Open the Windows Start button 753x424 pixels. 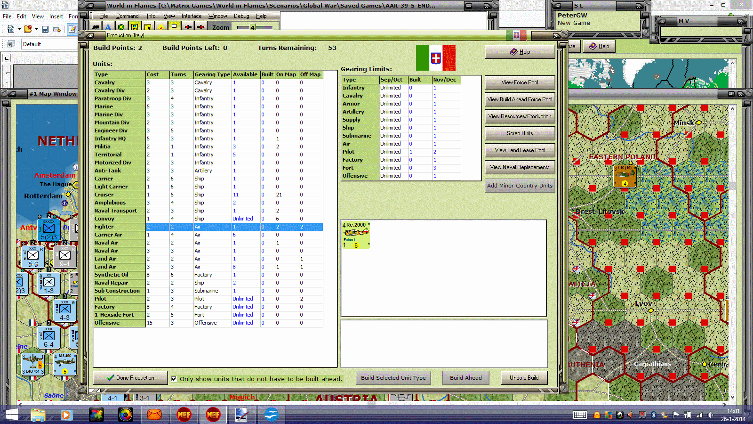coord(11,415)
